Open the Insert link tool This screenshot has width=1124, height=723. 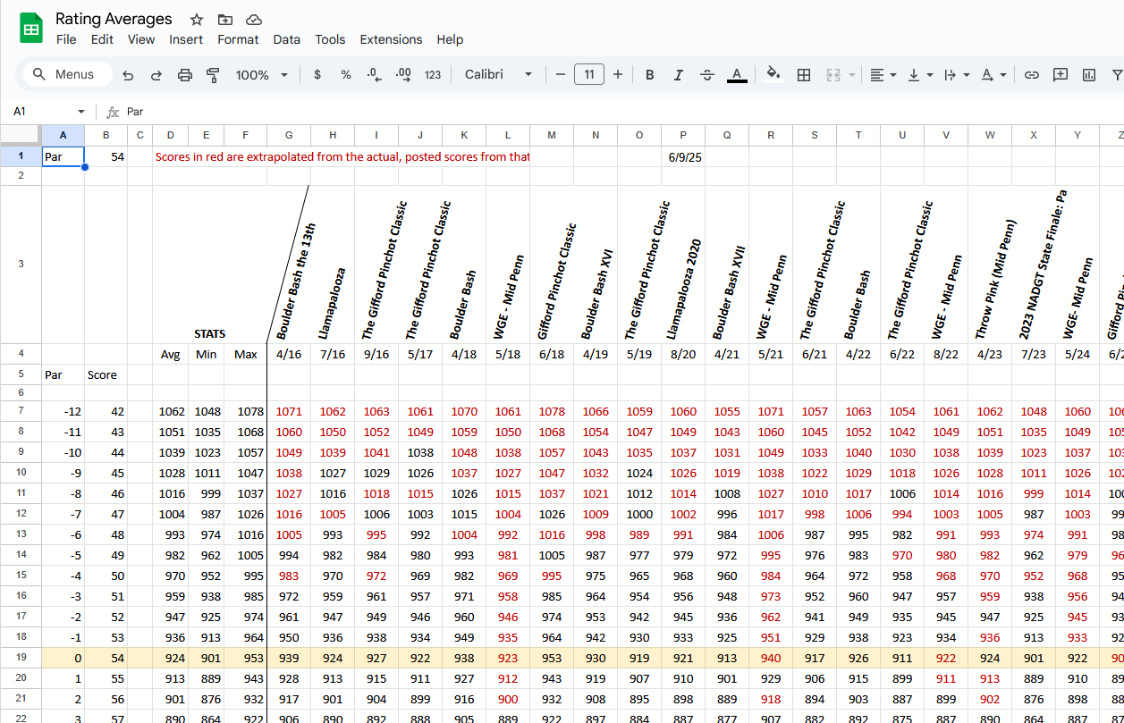click(x=1031, y=75)
